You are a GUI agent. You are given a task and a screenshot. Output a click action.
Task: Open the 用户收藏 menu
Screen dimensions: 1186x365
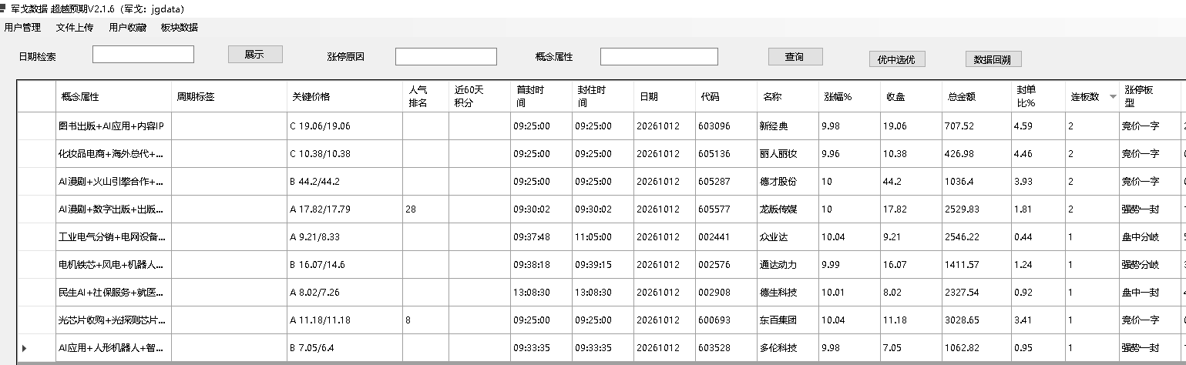click(127, 28)
